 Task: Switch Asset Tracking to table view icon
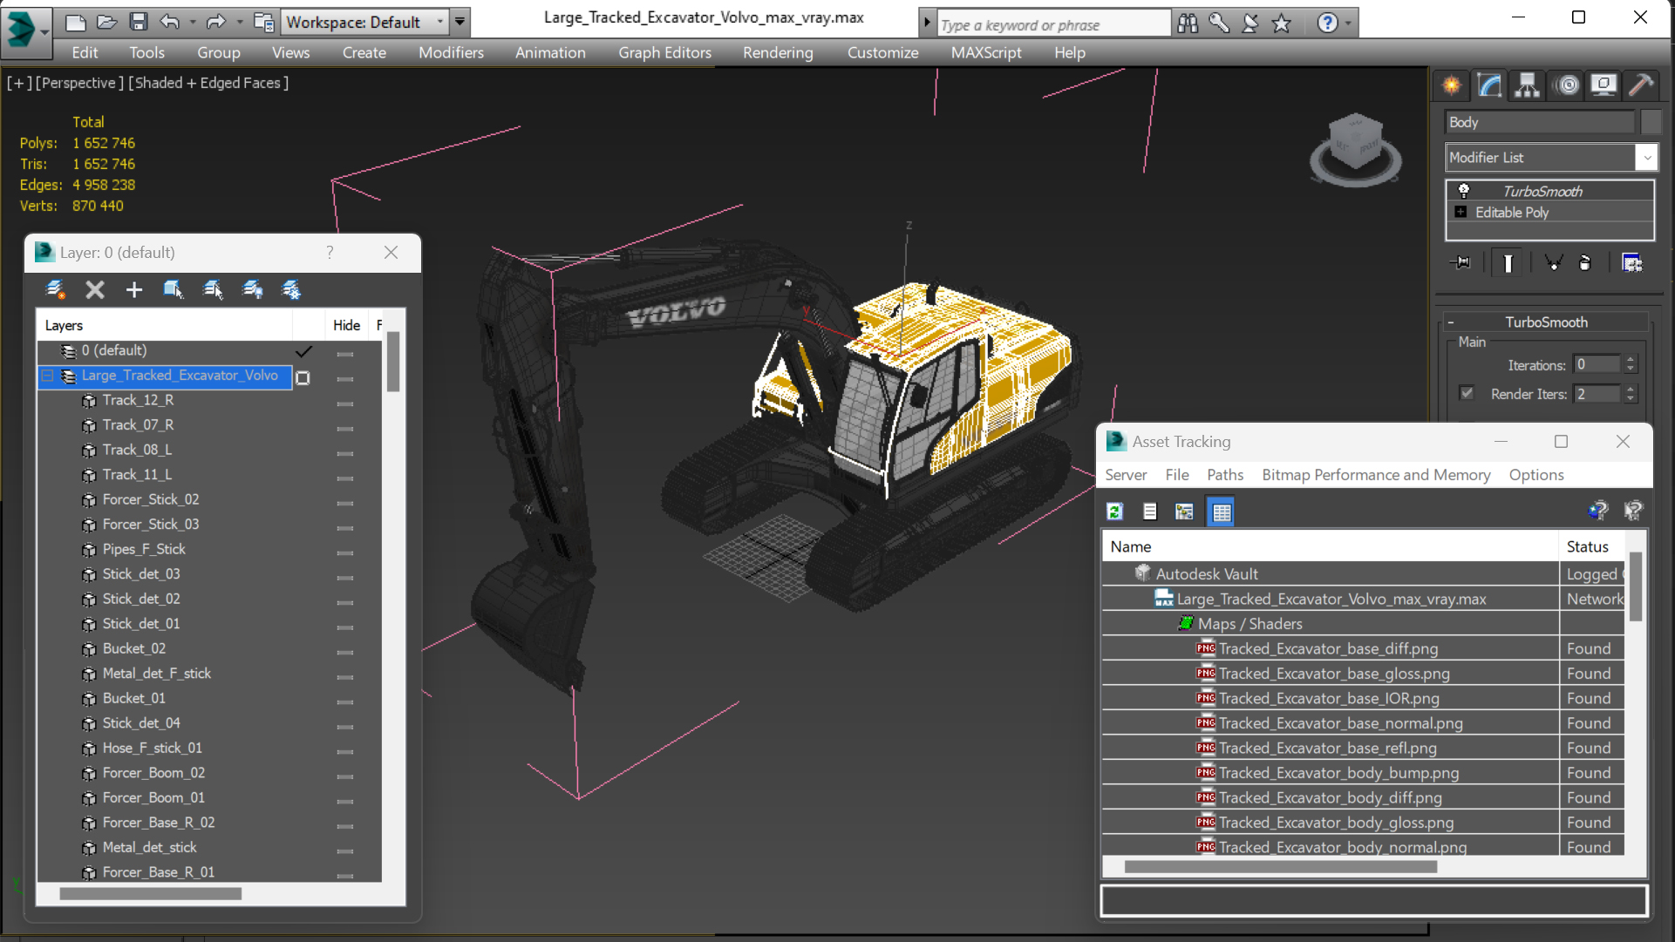tap(1221, 512)
